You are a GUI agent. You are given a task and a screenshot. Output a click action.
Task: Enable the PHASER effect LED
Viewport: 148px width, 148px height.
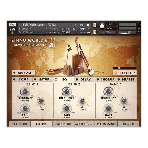click(x=118, y=79)
